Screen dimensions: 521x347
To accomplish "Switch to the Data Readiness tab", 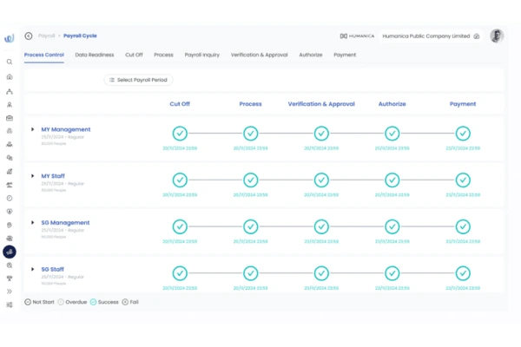I will (x=95, y=55).
